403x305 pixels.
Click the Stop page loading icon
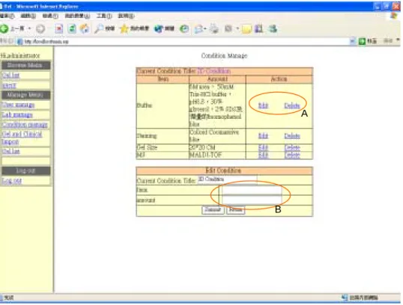pyautogui.click(x=59, y=28)
